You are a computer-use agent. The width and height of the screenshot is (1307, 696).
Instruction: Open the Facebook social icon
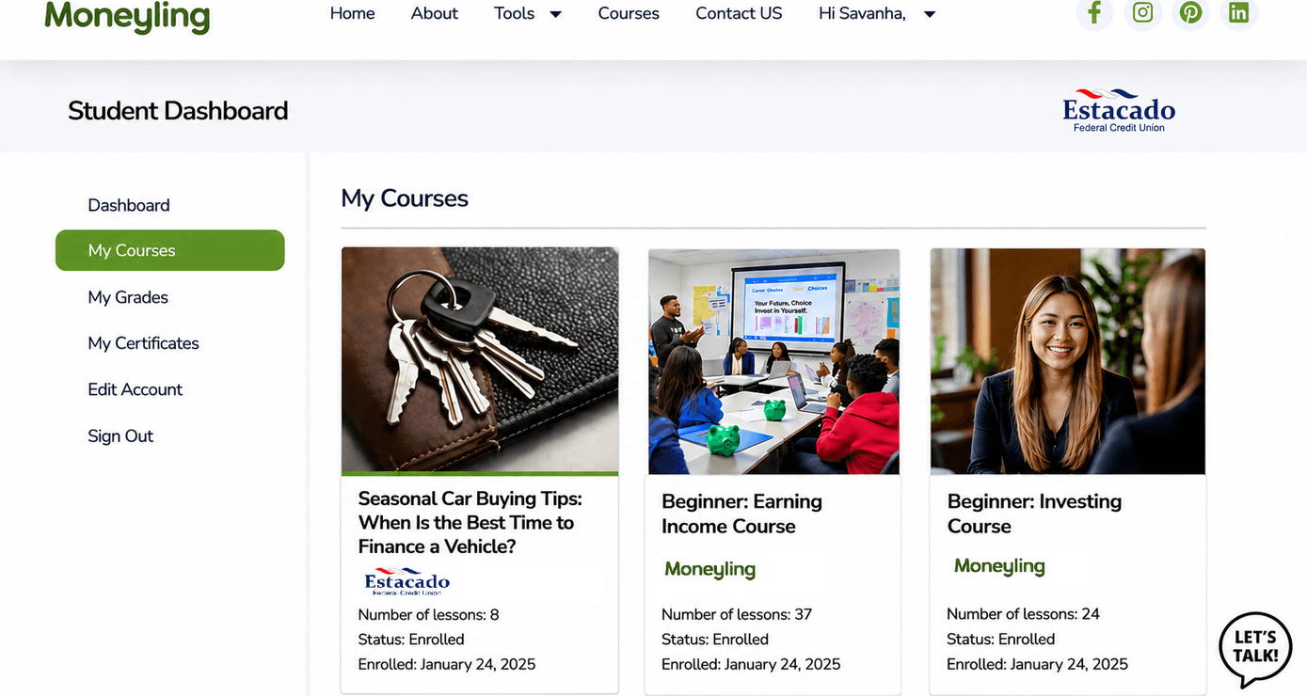click(x=1094, y=13)
